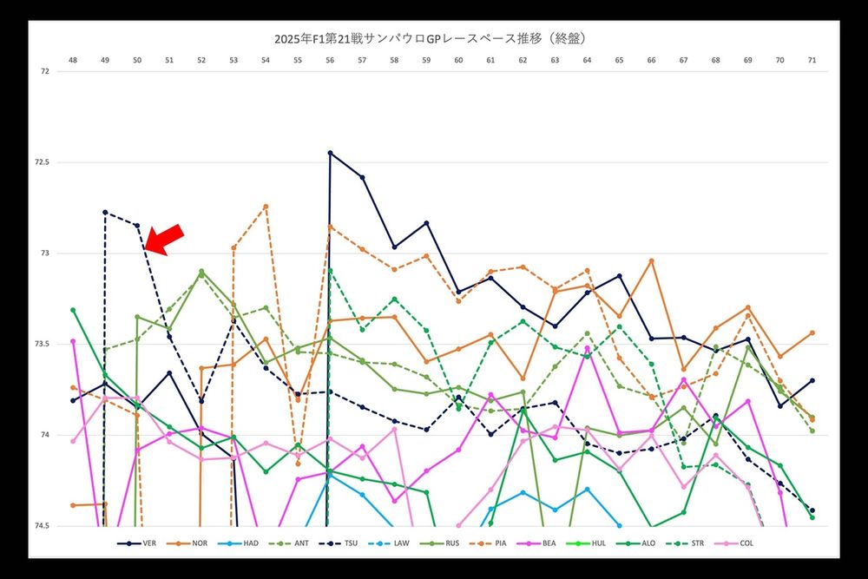Click the BEA magenta legend marker
868x579 pixels.
pyautogui.click(x=528, y=543)
